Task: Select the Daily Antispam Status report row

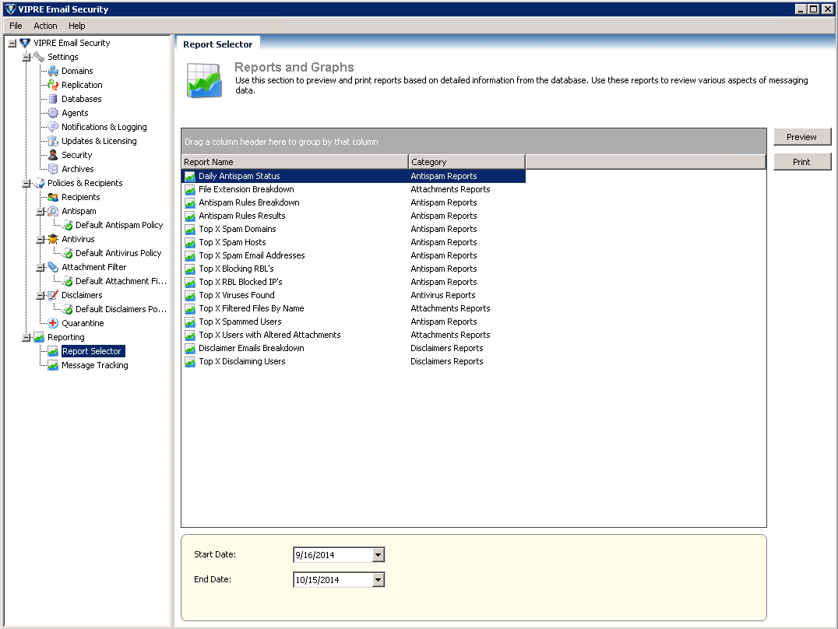Action: [x=354, y=177]
